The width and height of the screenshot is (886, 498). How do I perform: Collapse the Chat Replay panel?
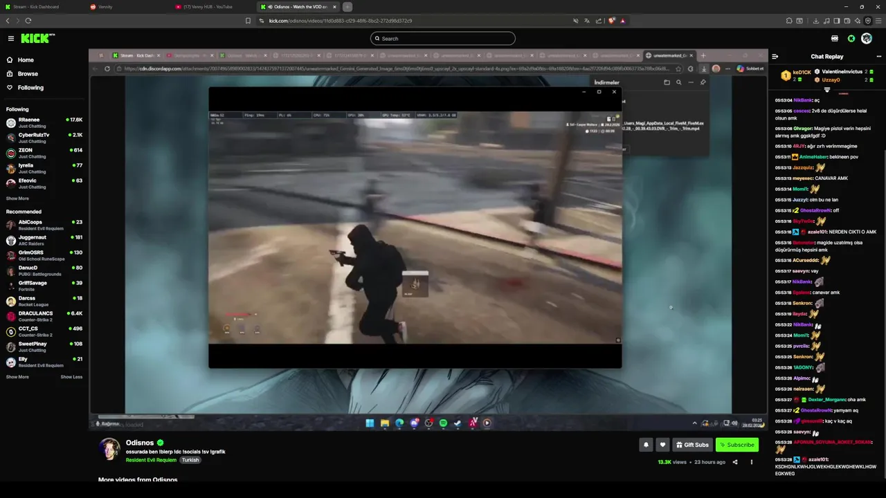(775, 57)
